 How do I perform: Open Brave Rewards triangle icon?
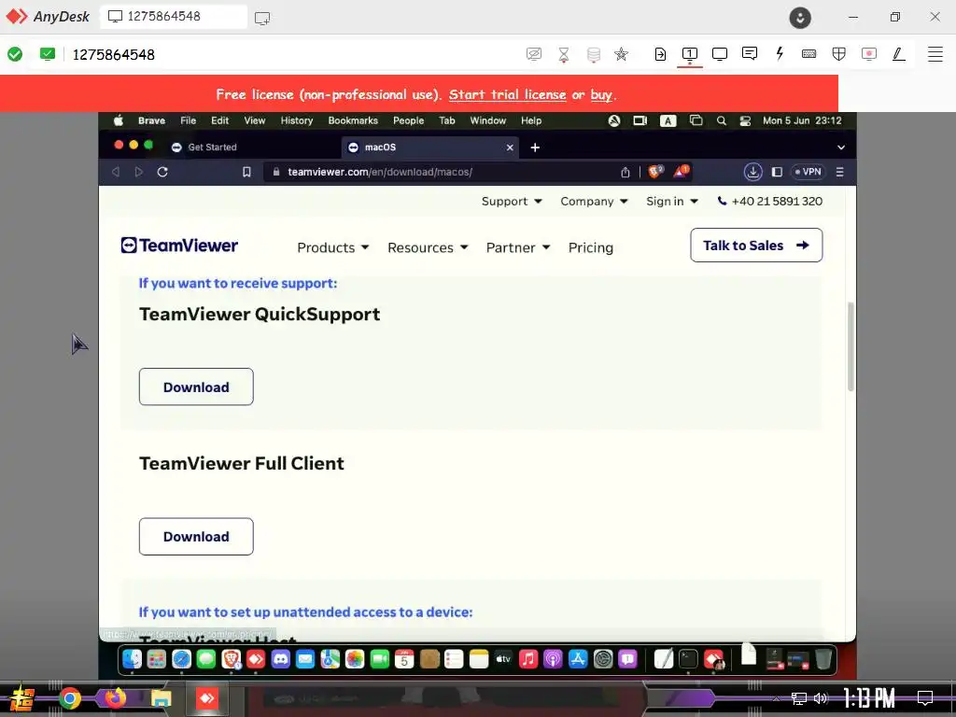(681, 172)
